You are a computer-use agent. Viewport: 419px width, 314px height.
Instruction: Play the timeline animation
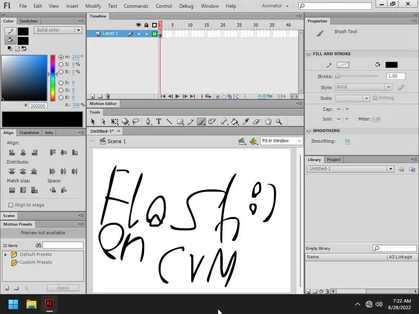[x=178, y=96]
